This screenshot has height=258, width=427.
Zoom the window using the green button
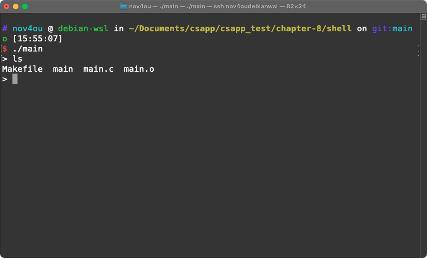pos(25,6)
